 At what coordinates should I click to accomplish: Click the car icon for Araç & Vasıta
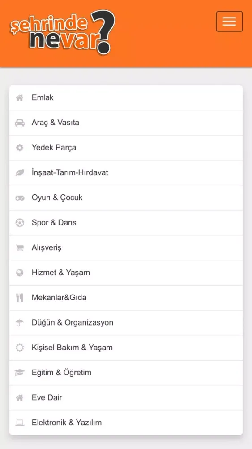(x=20, y=123)
